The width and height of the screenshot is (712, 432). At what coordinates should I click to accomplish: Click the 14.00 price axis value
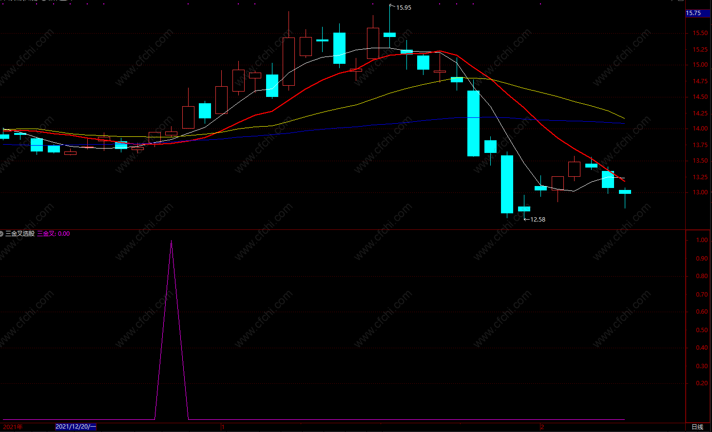pyautogui.click(x=700, y=129)
